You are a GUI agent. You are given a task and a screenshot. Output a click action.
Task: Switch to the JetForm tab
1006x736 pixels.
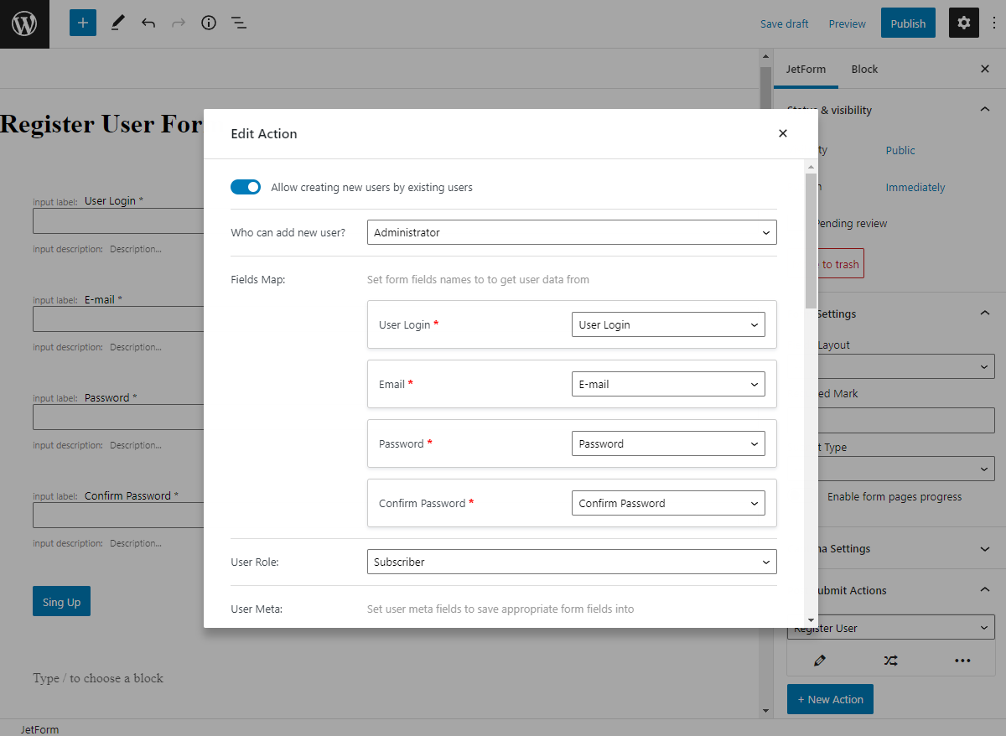click(806, 69)
